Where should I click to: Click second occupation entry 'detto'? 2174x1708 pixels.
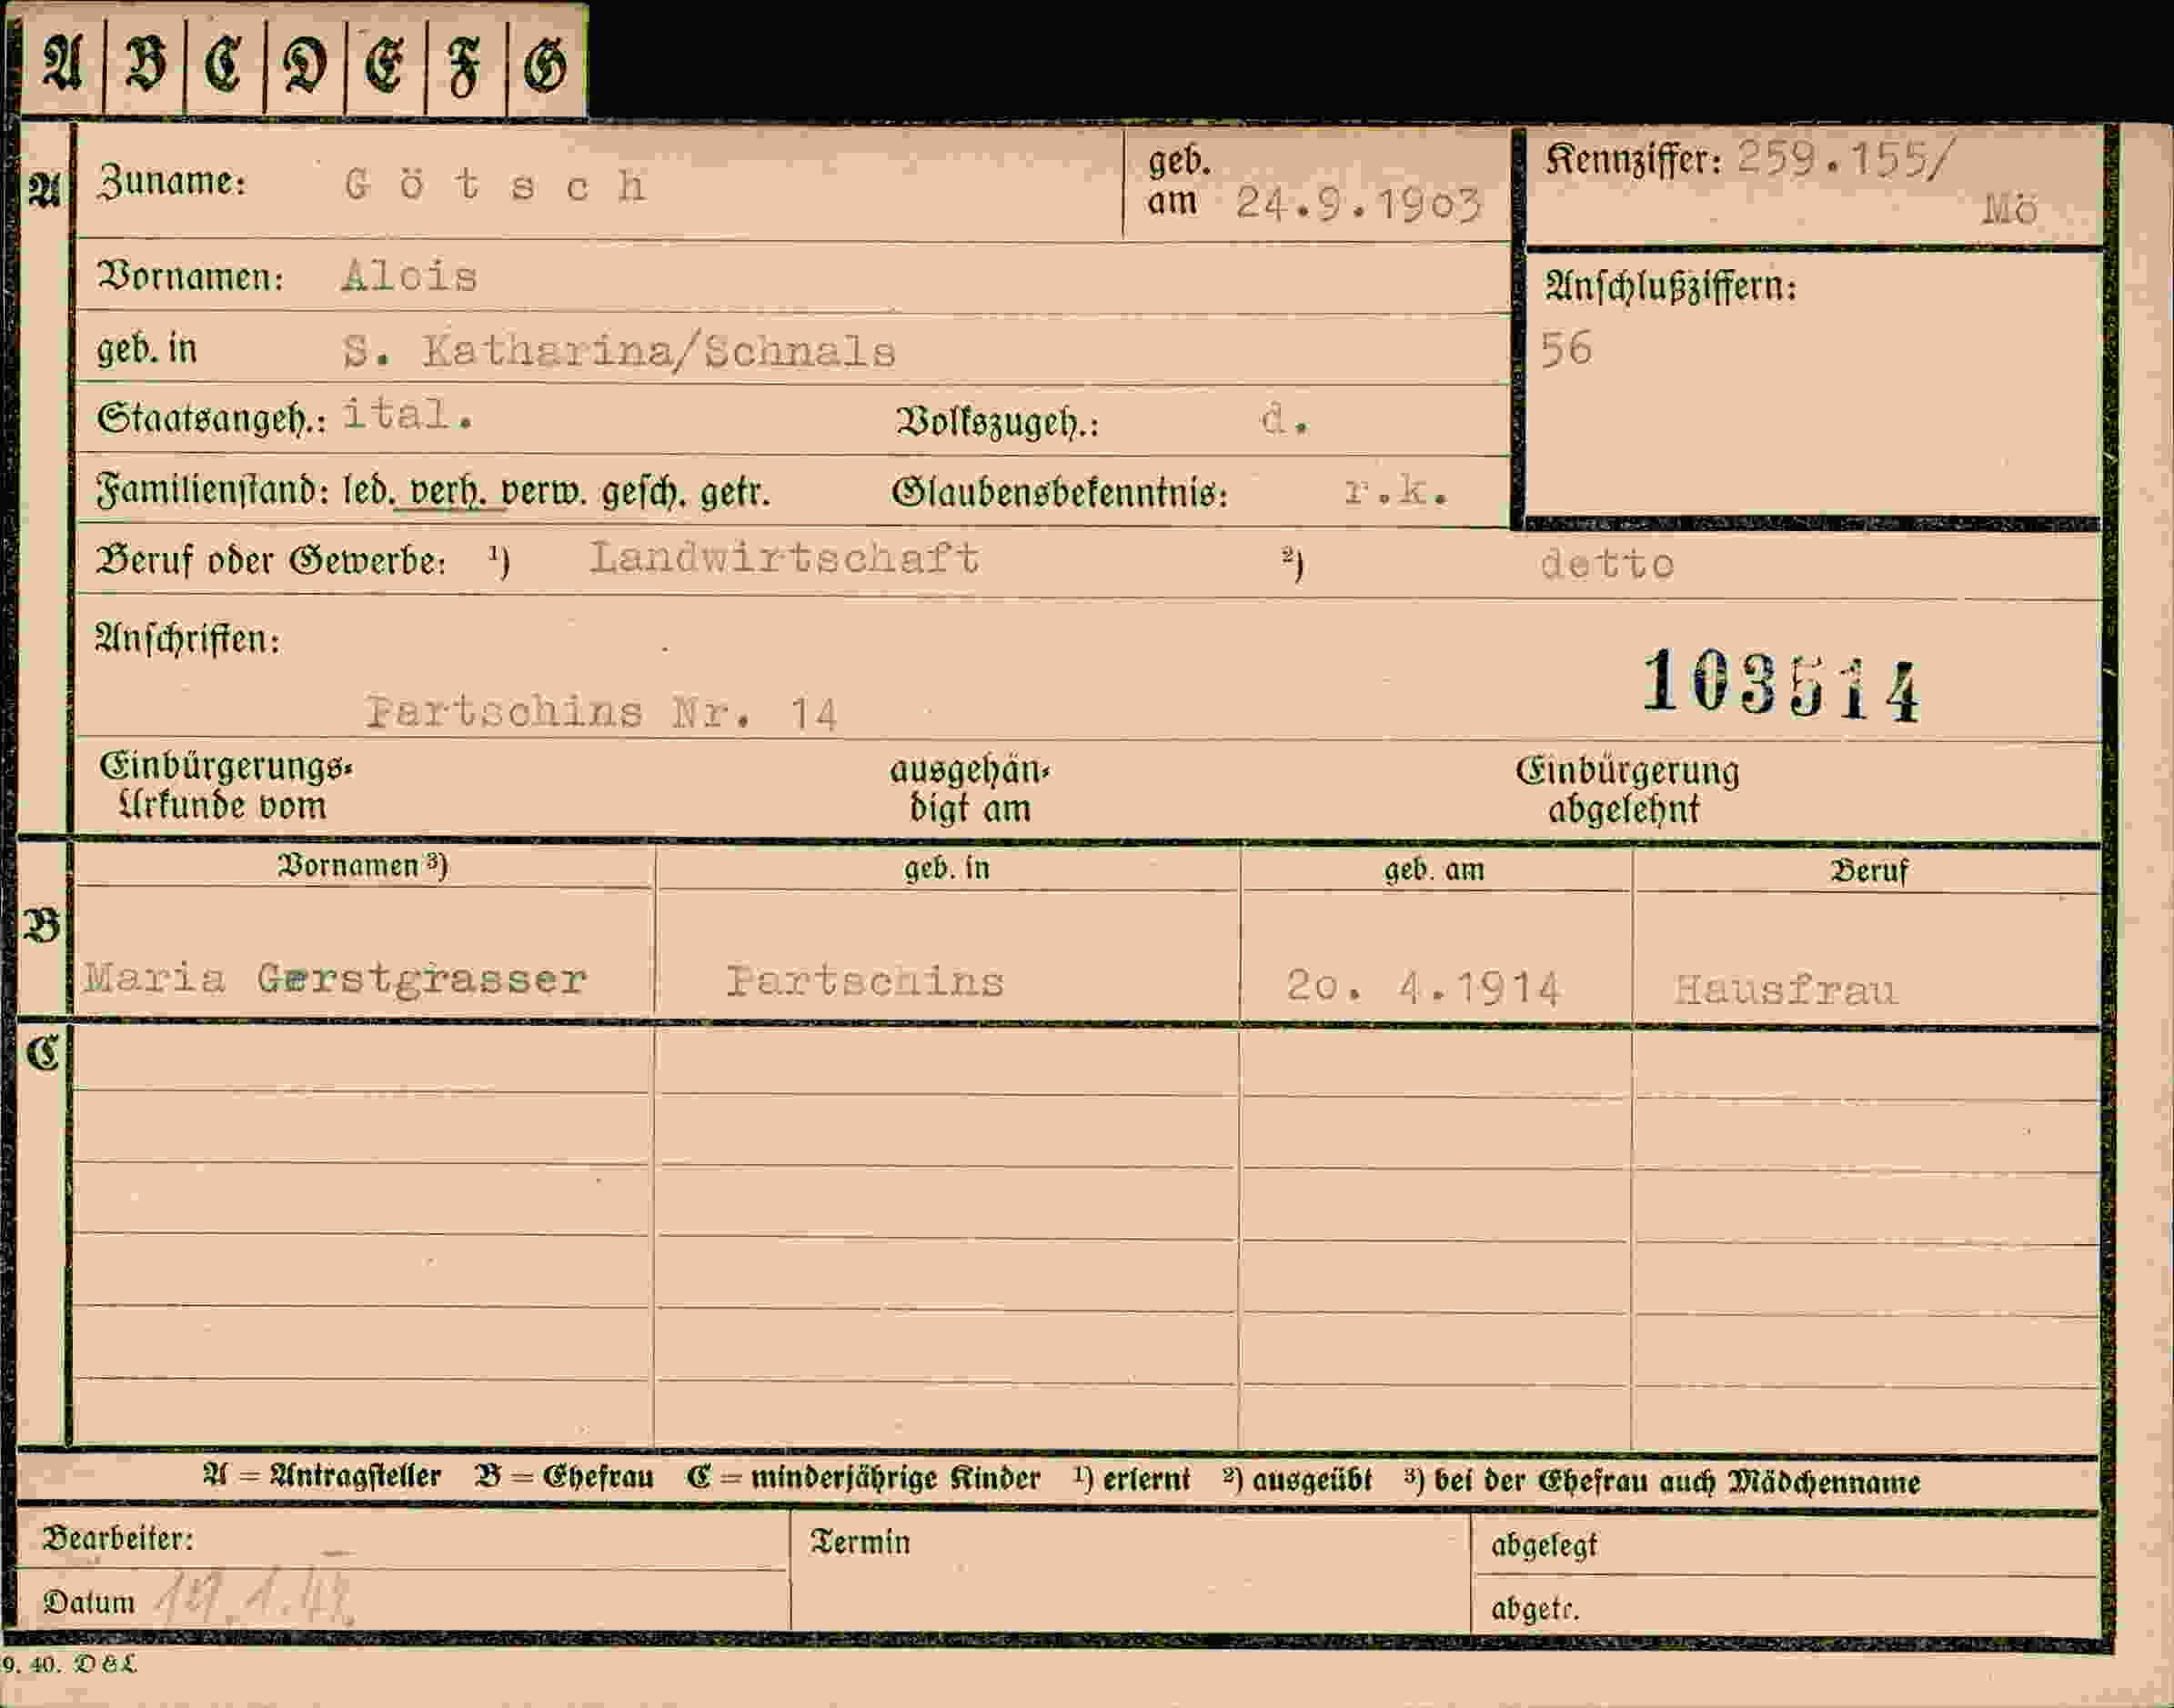tap(1607, 564)
